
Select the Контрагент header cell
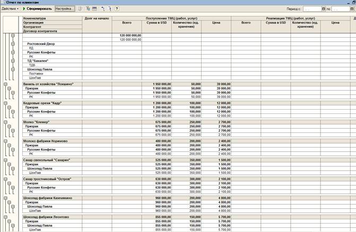click(x=52, y=27)
